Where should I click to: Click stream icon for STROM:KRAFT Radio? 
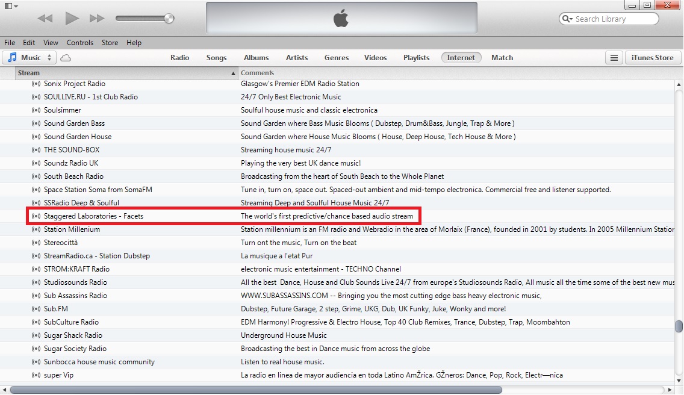pos(36,269)
